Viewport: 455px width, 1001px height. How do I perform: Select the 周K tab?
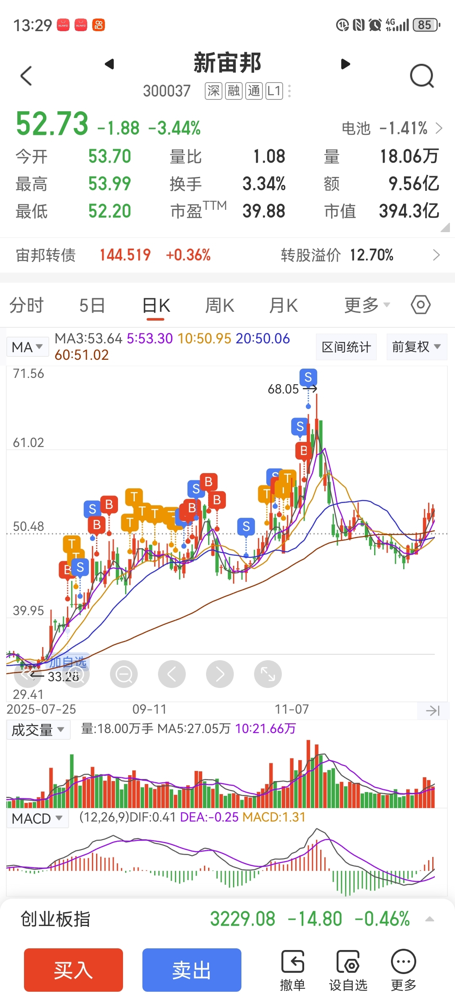(219, 305)
